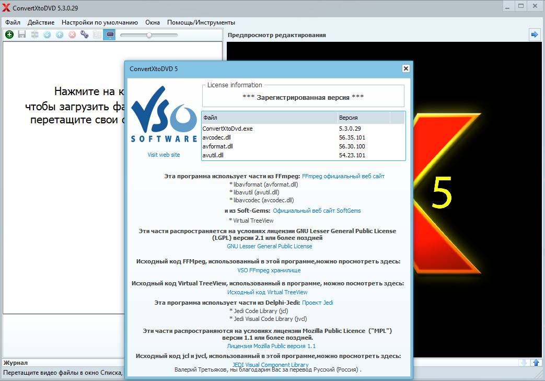Click the Проект Jedi link
The width and height of the screenshot is (545, 381).
point(318,303)
